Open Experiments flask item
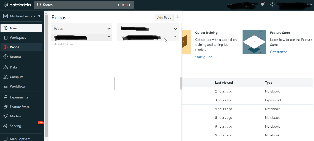Image resolution: width=314 pixels, height=141 pixels. pyautogui.click(x=19, y=97)
